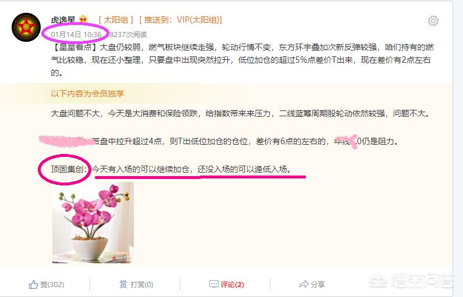The image size is (463, 297).
Task: Click the 悟空问答 watermark logo
Action: (411, 280)
